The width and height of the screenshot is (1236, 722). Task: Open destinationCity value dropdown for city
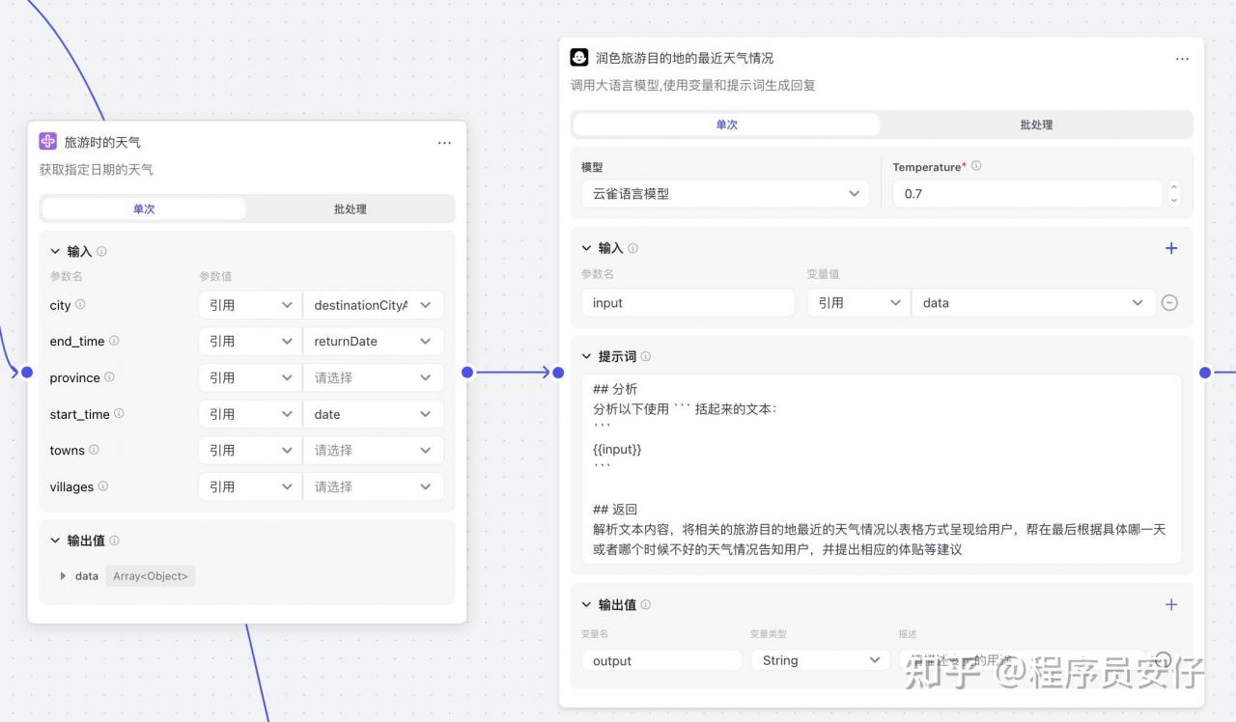tap(373, 305)
